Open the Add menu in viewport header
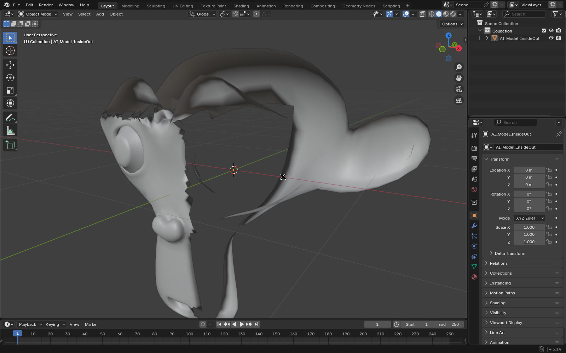 pyautogui.click(x=100, y=14)
